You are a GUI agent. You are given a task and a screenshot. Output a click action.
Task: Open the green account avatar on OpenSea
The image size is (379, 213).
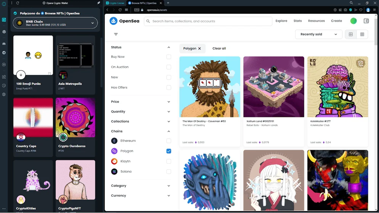(x=353, y=21)
